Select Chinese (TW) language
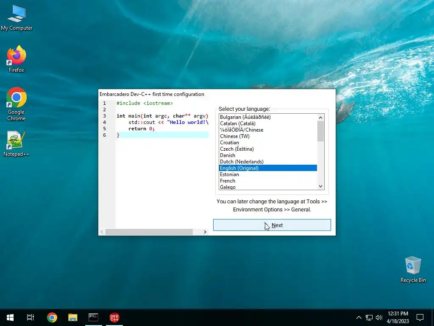The width and height of the screenshot is (434, 326). pos(268,136)
